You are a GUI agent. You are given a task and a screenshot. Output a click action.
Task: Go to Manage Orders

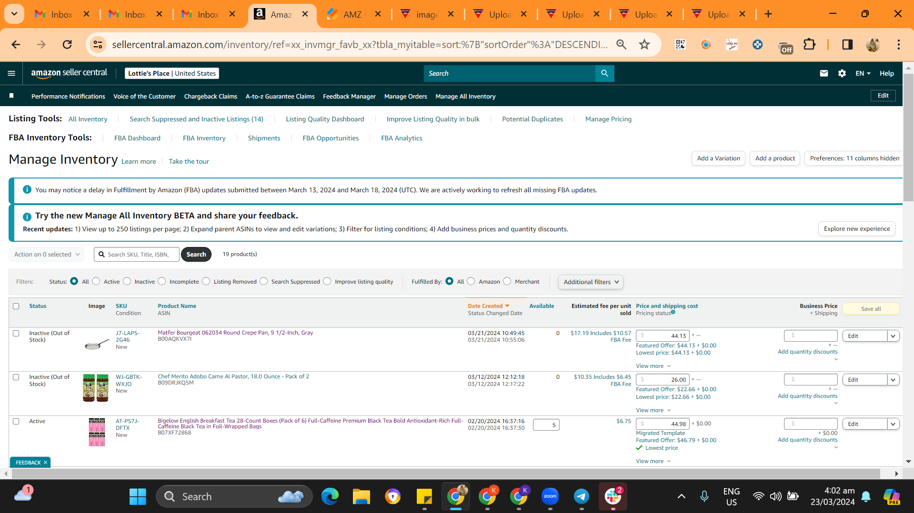click(406, 96)
